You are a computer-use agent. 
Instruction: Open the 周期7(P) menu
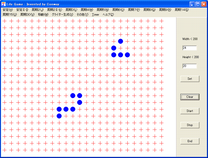tap(134, 10)
